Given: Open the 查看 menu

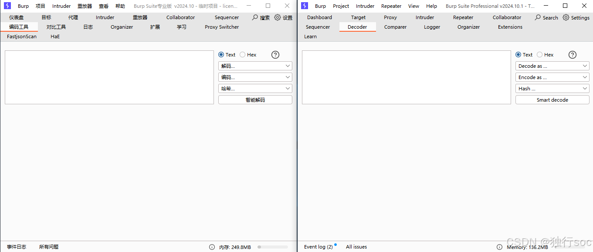Looking at the screenshot, I should click(x=104, y=6).
